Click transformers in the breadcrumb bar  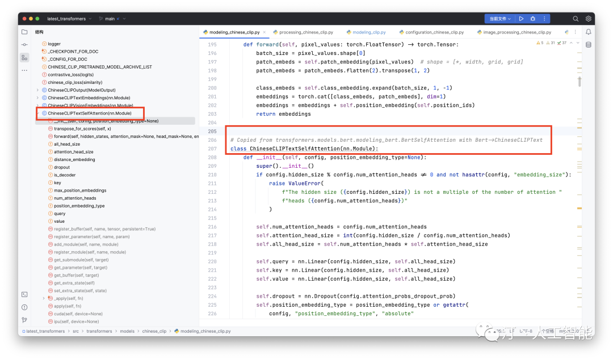pyautogui.click(x=99, y=331)
